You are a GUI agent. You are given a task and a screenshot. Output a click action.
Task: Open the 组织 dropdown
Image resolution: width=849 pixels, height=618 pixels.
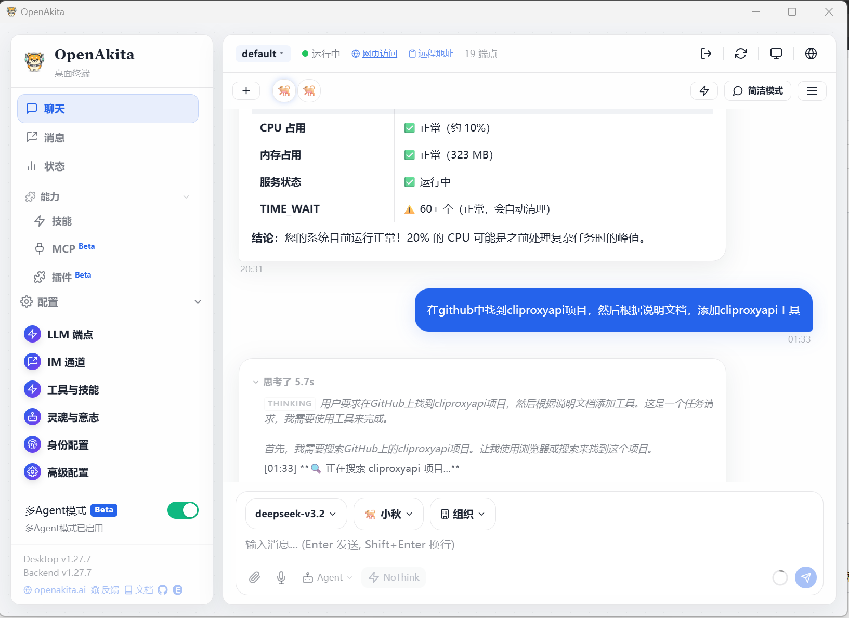tap(463, 514)
